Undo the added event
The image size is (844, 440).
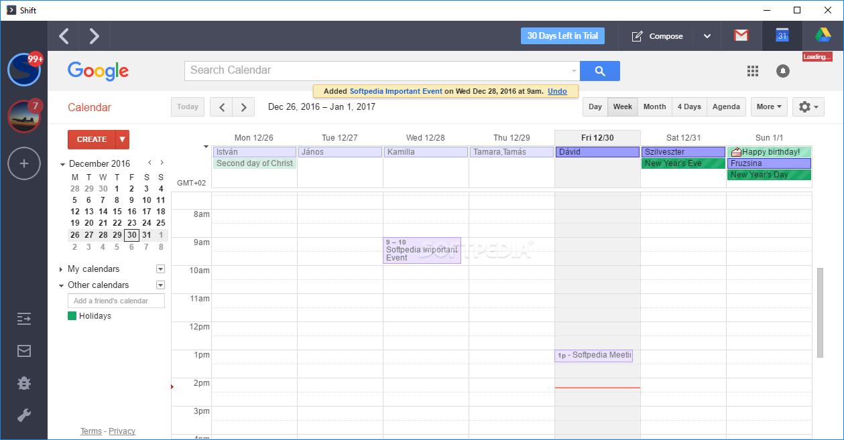557,91
